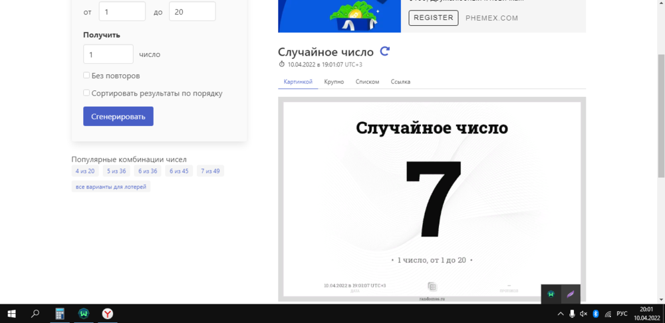665x323 pixels.
Task: Open the Windows Start menu
Action: tap(11, 314)
